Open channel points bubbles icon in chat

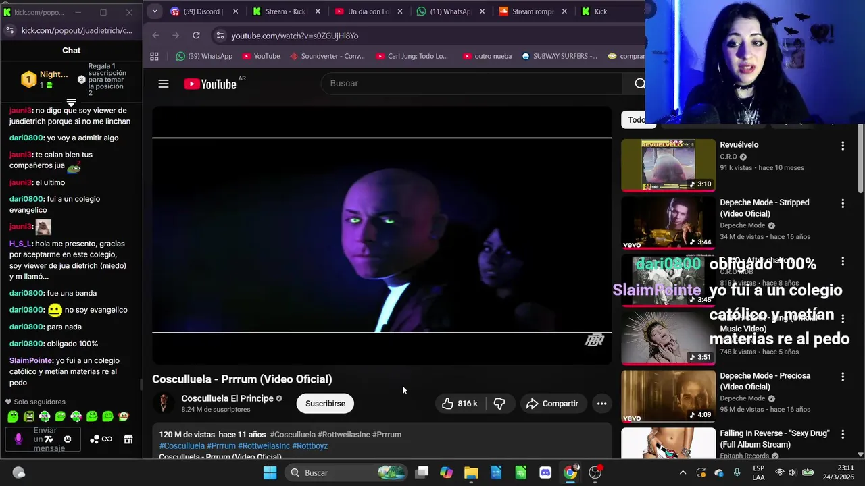95,439
